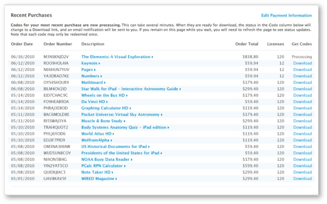Open PCalc RPN Calculator link
The height and width of the screenshot is (204, 327).
point(103,166)
